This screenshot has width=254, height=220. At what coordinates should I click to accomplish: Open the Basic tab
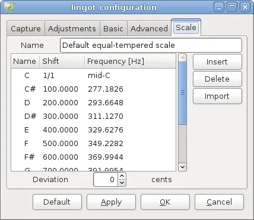(x=113, y=28)
